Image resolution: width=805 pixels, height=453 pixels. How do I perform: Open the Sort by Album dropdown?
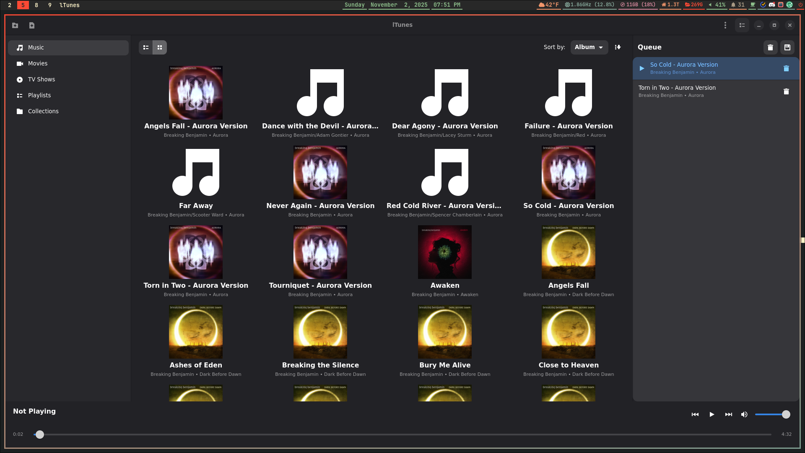tap(589, 47)
